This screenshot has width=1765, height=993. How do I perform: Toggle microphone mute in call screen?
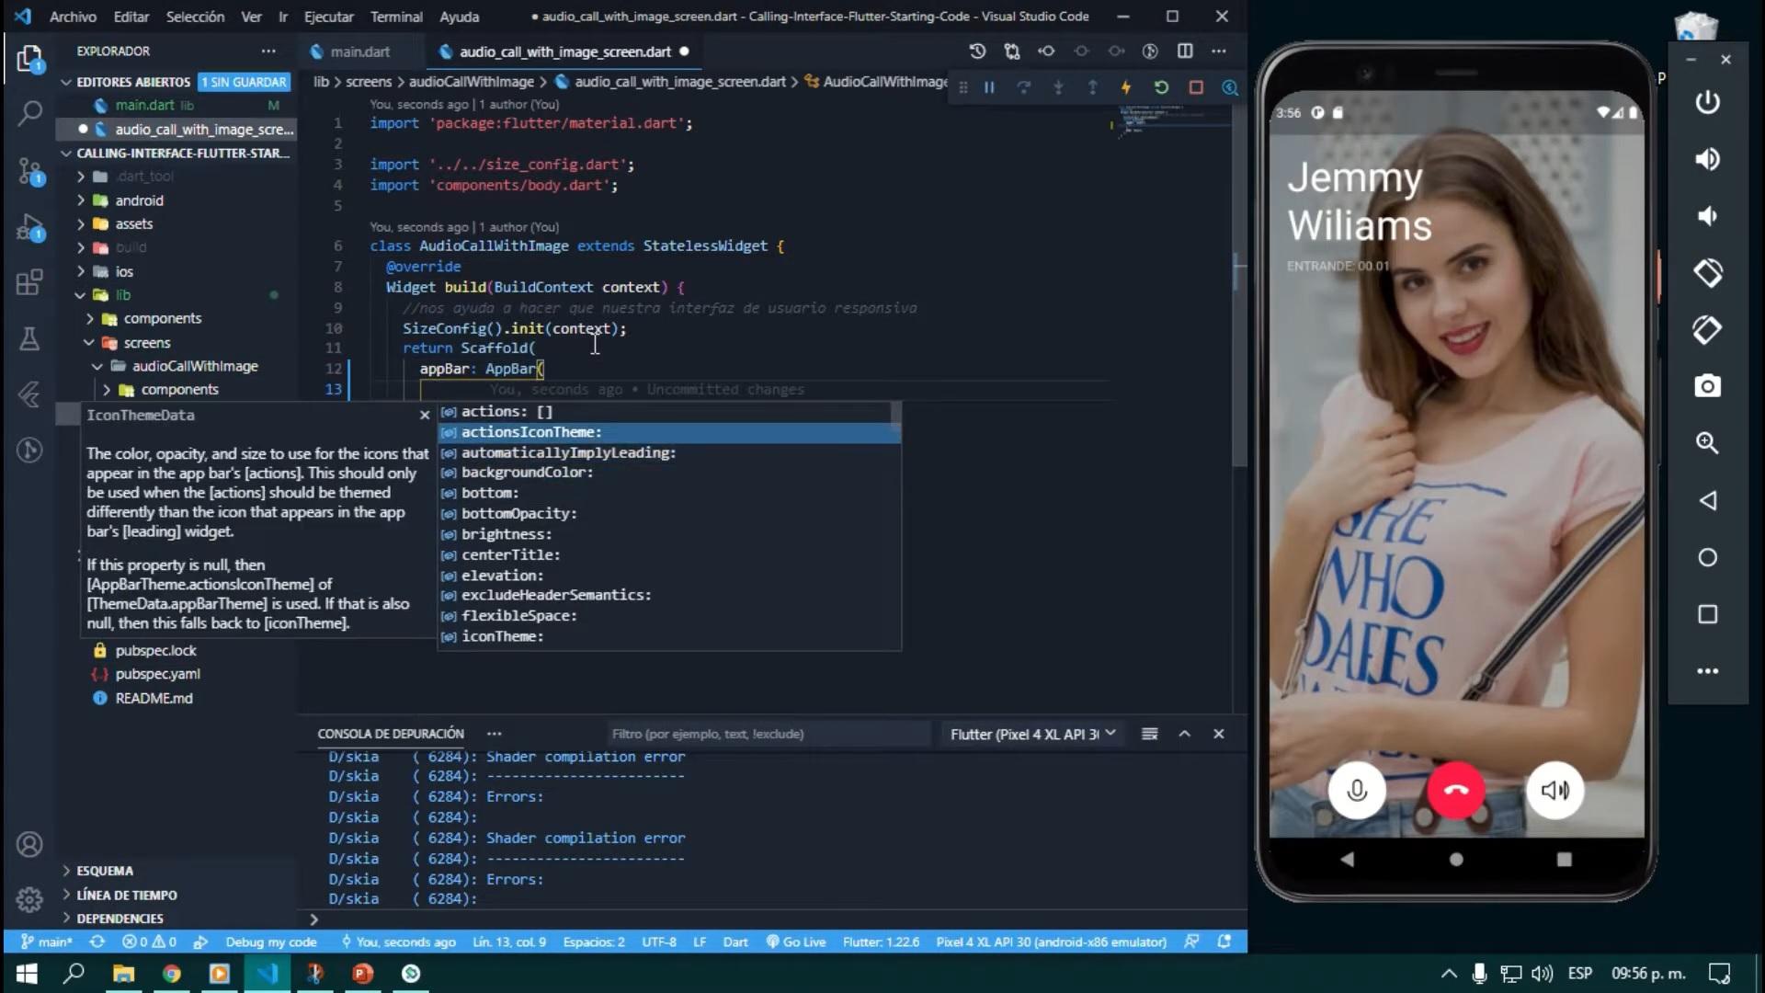1357,791
